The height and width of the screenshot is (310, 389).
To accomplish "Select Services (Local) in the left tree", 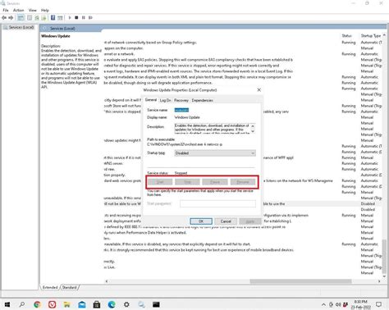I will tap(19, 27).
